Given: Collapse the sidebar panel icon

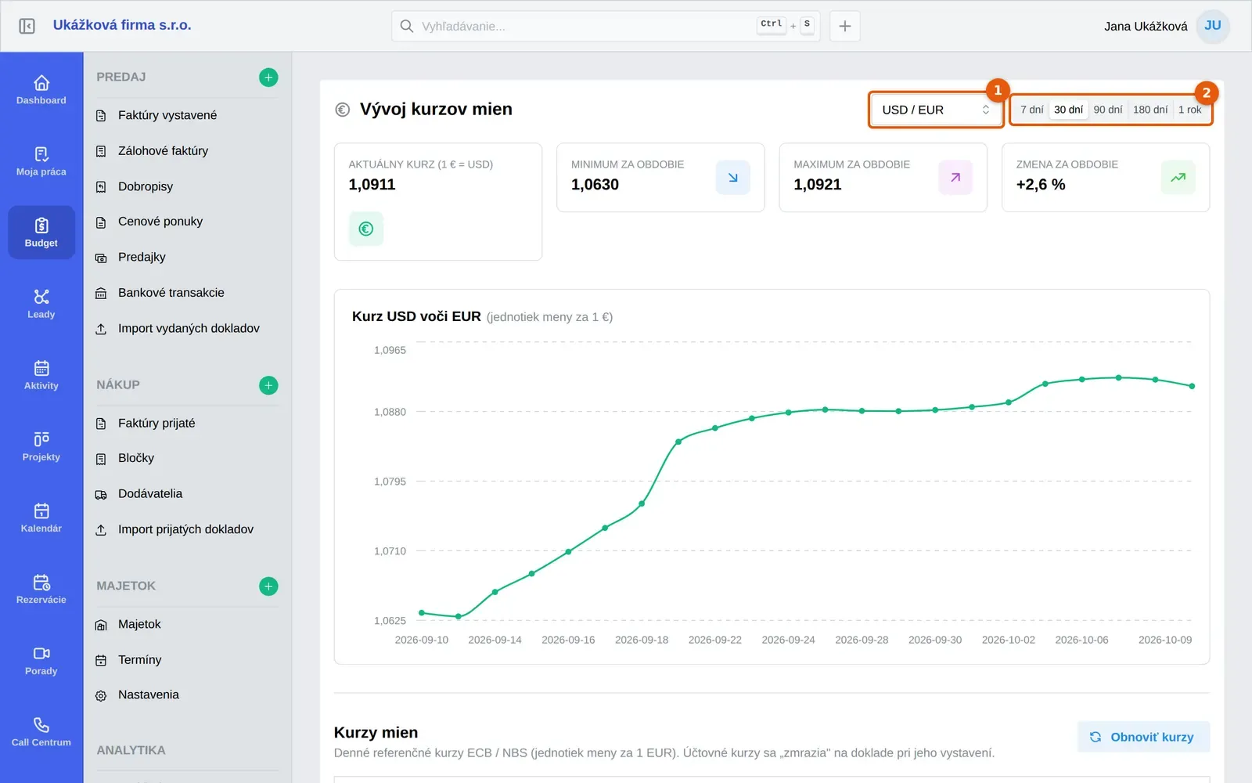Looking at the screenshot, I should pyautogui.click(x=27, y=26).
